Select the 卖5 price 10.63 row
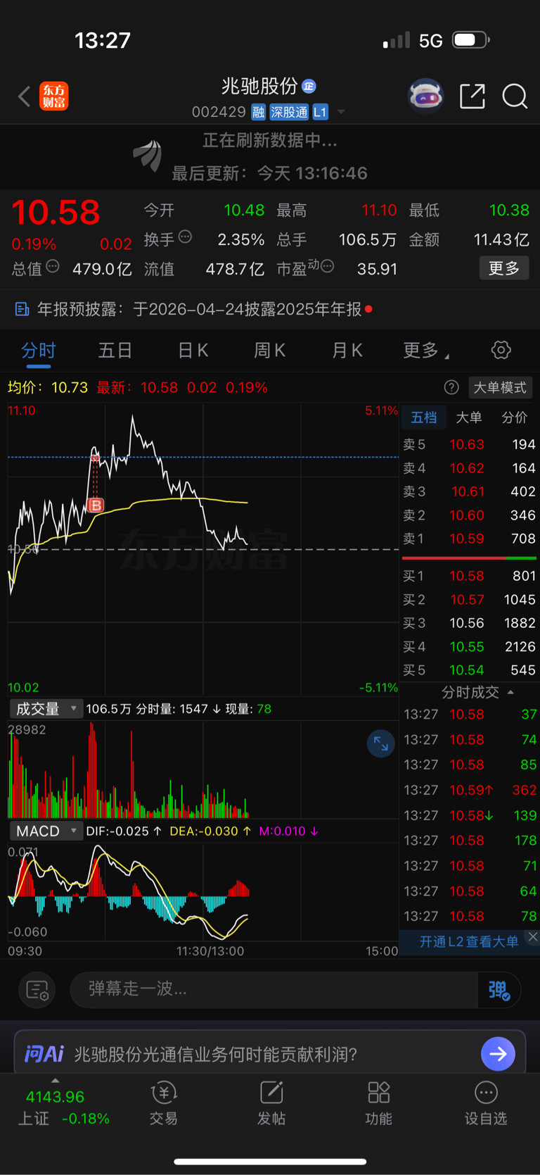Viewport: 540px width, 1175px height. click(469, 444)
